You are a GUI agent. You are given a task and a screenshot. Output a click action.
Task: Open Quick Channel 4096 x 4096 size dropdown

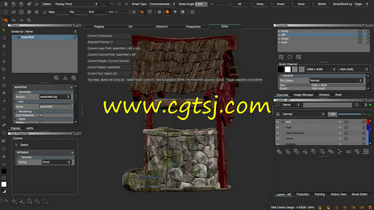pos(321,69)
